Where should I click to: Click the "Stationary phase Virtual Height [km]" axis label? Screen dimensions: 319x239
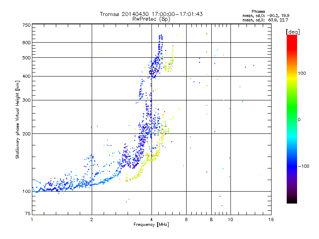coord(17,119)
